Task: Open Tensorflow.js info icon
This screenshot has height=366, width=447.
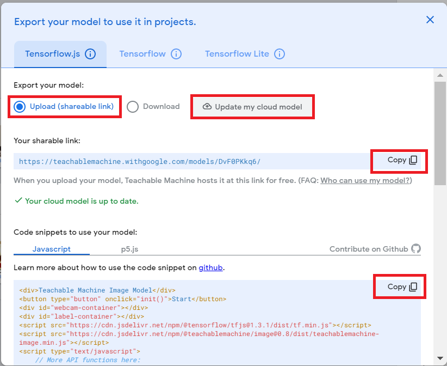Action: 90,54
